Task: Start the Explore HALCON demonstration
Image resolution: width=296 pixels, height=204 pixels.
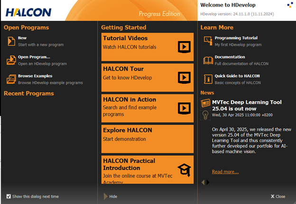Action: pyautogui.click(x=148, y=139)
